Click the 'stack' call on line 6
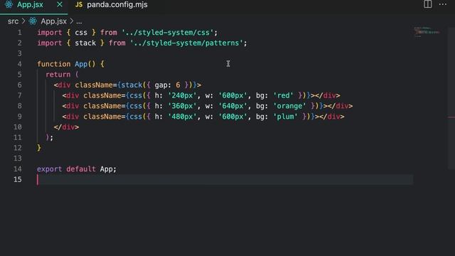 point(132,85)
